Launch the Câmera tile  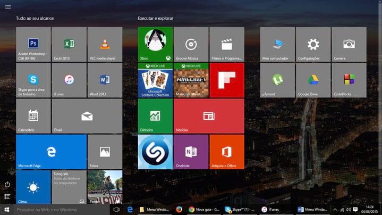pyautogui.click(x=349, y=44)
